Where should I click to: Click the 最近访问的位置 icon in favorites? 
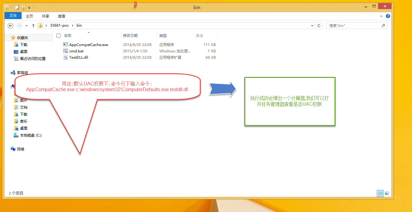(16, 58)
